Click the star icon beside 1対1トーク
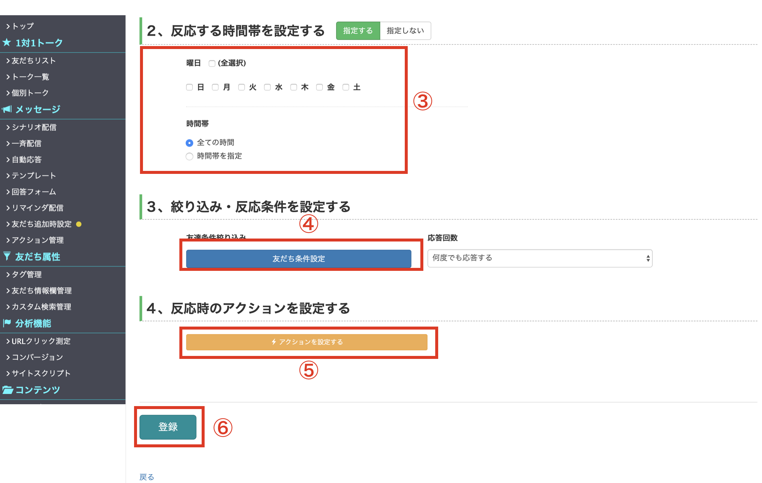The image size is (762, 483). [6, 43]
